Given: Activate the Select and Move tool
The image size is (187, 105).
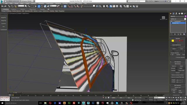Looking at the screenshot, I should tap(39, 6).
